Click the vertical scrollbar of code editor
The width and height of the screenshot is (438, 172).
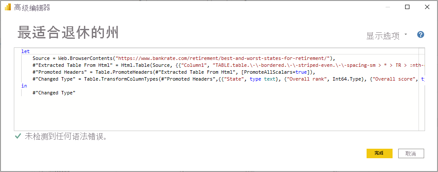pyautogui.click(x=422, y=89)
